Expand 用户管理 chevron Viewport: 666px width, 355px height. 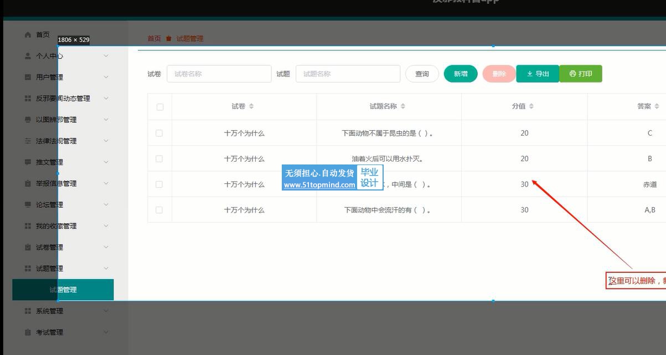click(x=106, y=77)
